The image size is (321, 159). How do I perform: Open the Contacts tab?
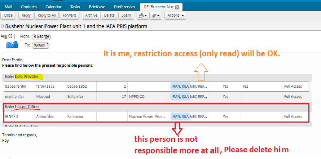[28, 7]
